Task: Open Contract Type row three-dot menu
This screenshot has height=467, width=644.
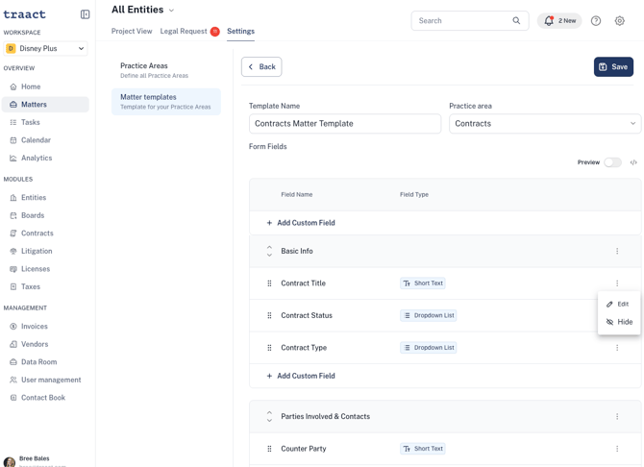Action: pos(617,348)
